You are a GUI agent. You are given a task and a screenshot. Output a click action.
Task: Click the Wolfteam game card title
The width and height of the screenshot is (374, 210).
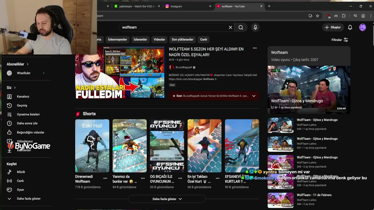point(279,52)
